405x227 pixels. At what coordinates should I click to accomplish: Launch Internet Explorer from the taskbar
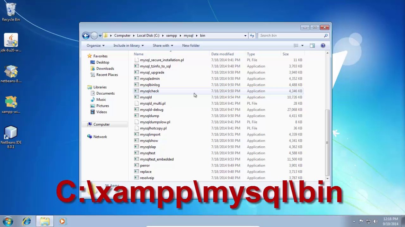click(27, 221)
